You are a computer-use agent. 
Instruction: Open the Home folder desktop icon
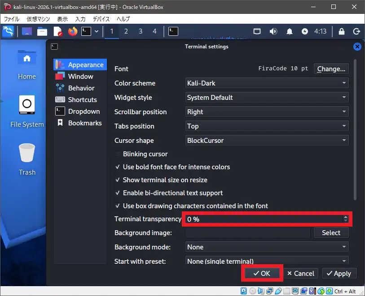tap(27, 64)
